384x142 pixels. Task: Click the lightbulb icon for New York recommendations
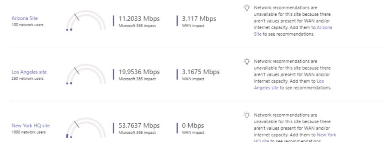[247, 115]
